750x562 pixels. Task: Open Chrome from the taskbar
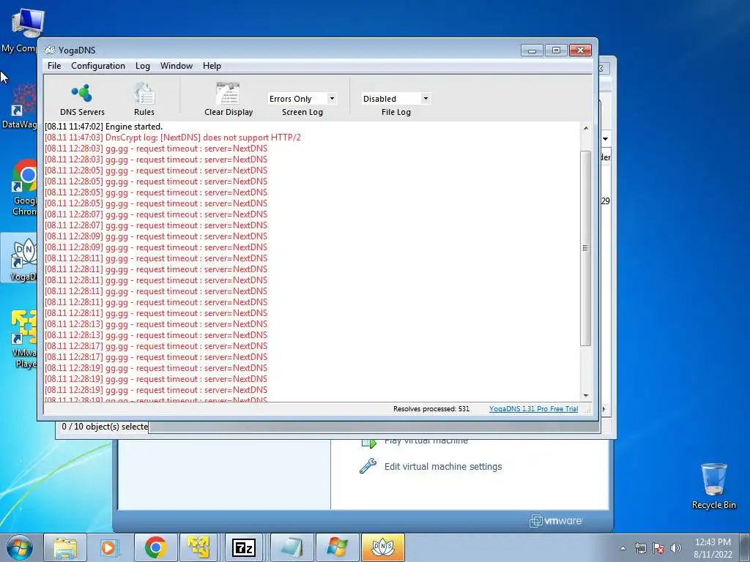155,547
